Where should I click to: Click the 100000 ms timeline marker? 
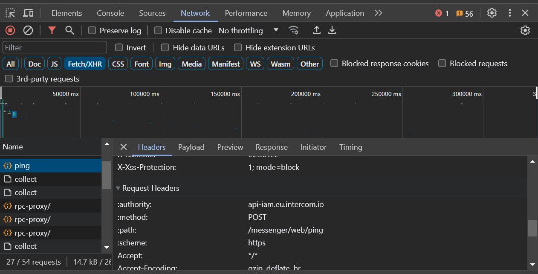click(x=145, y=94)
